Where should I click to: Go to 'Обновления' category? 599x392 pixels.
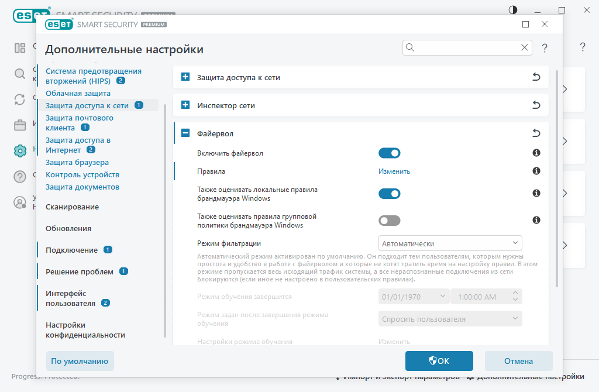tap(68, 229)
